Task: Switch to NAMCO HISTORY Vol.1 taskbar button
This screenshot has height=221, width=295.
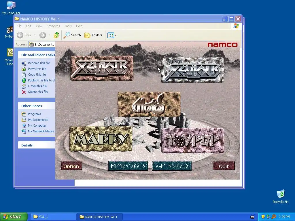Action: coord(99,217)
